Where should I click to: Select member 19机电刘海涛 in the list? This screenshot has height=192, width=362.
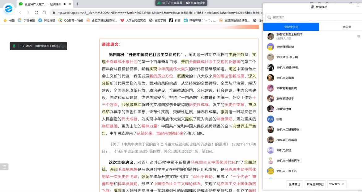pos(285,78)
